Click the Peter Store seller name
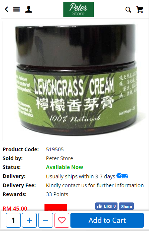This screenshot has width=149, height=231. click(59, 158)
